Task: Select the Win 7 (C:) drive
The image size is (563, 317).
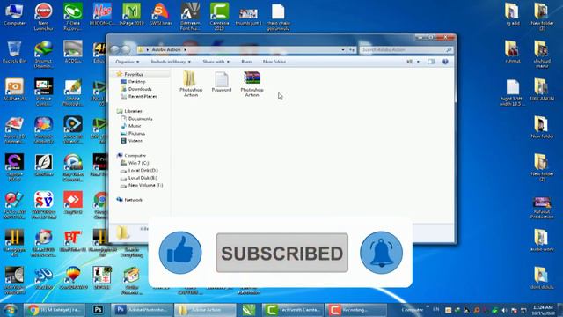Action: [x=138, y=163]
